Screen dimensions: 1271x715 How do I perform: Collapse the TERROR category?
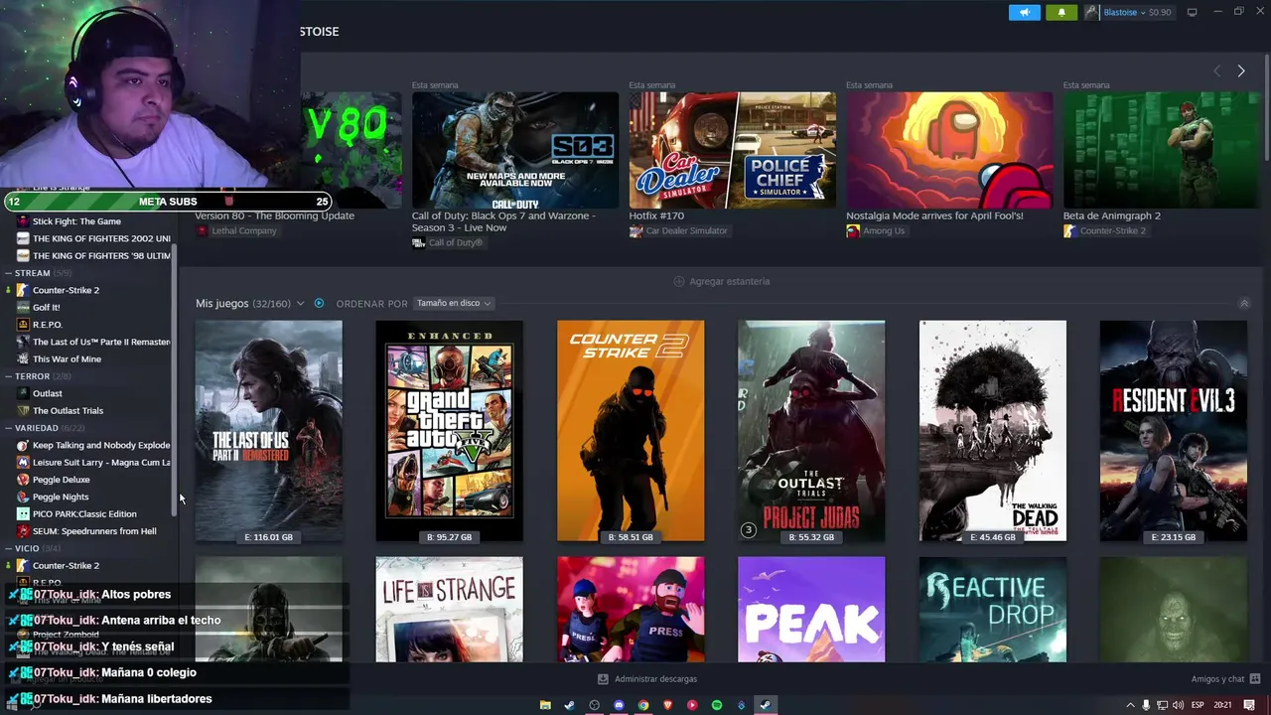[x=8, y=376]
